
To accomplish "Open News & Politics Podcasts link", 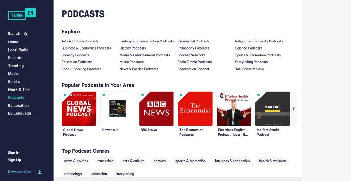I will pyautogui.click(x=139, y=69).
